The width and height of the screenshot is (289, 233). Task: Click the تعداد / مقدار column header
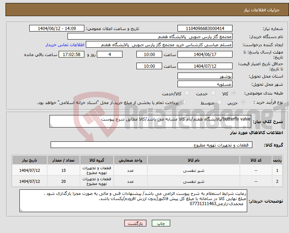pyautogui.click(x=63, y=160)
